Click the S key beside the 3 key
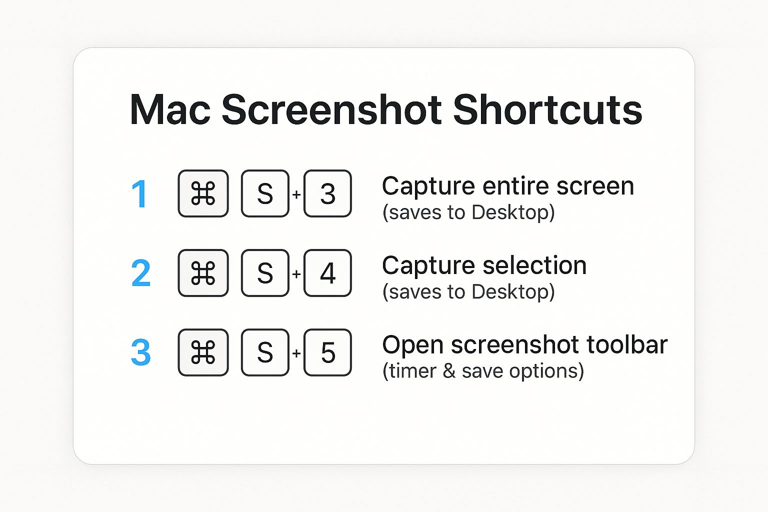This screenshot has width=768, height=512. pos(265,193)
